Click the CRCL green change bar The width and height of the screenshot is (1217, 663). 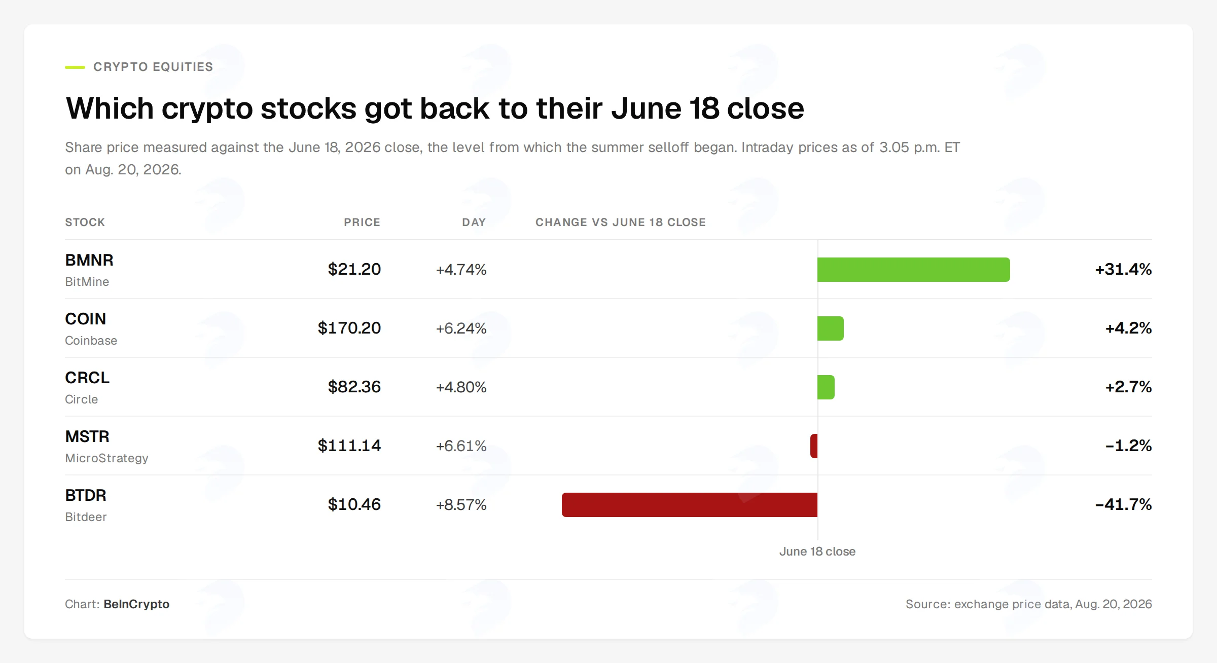click(826, 387)
